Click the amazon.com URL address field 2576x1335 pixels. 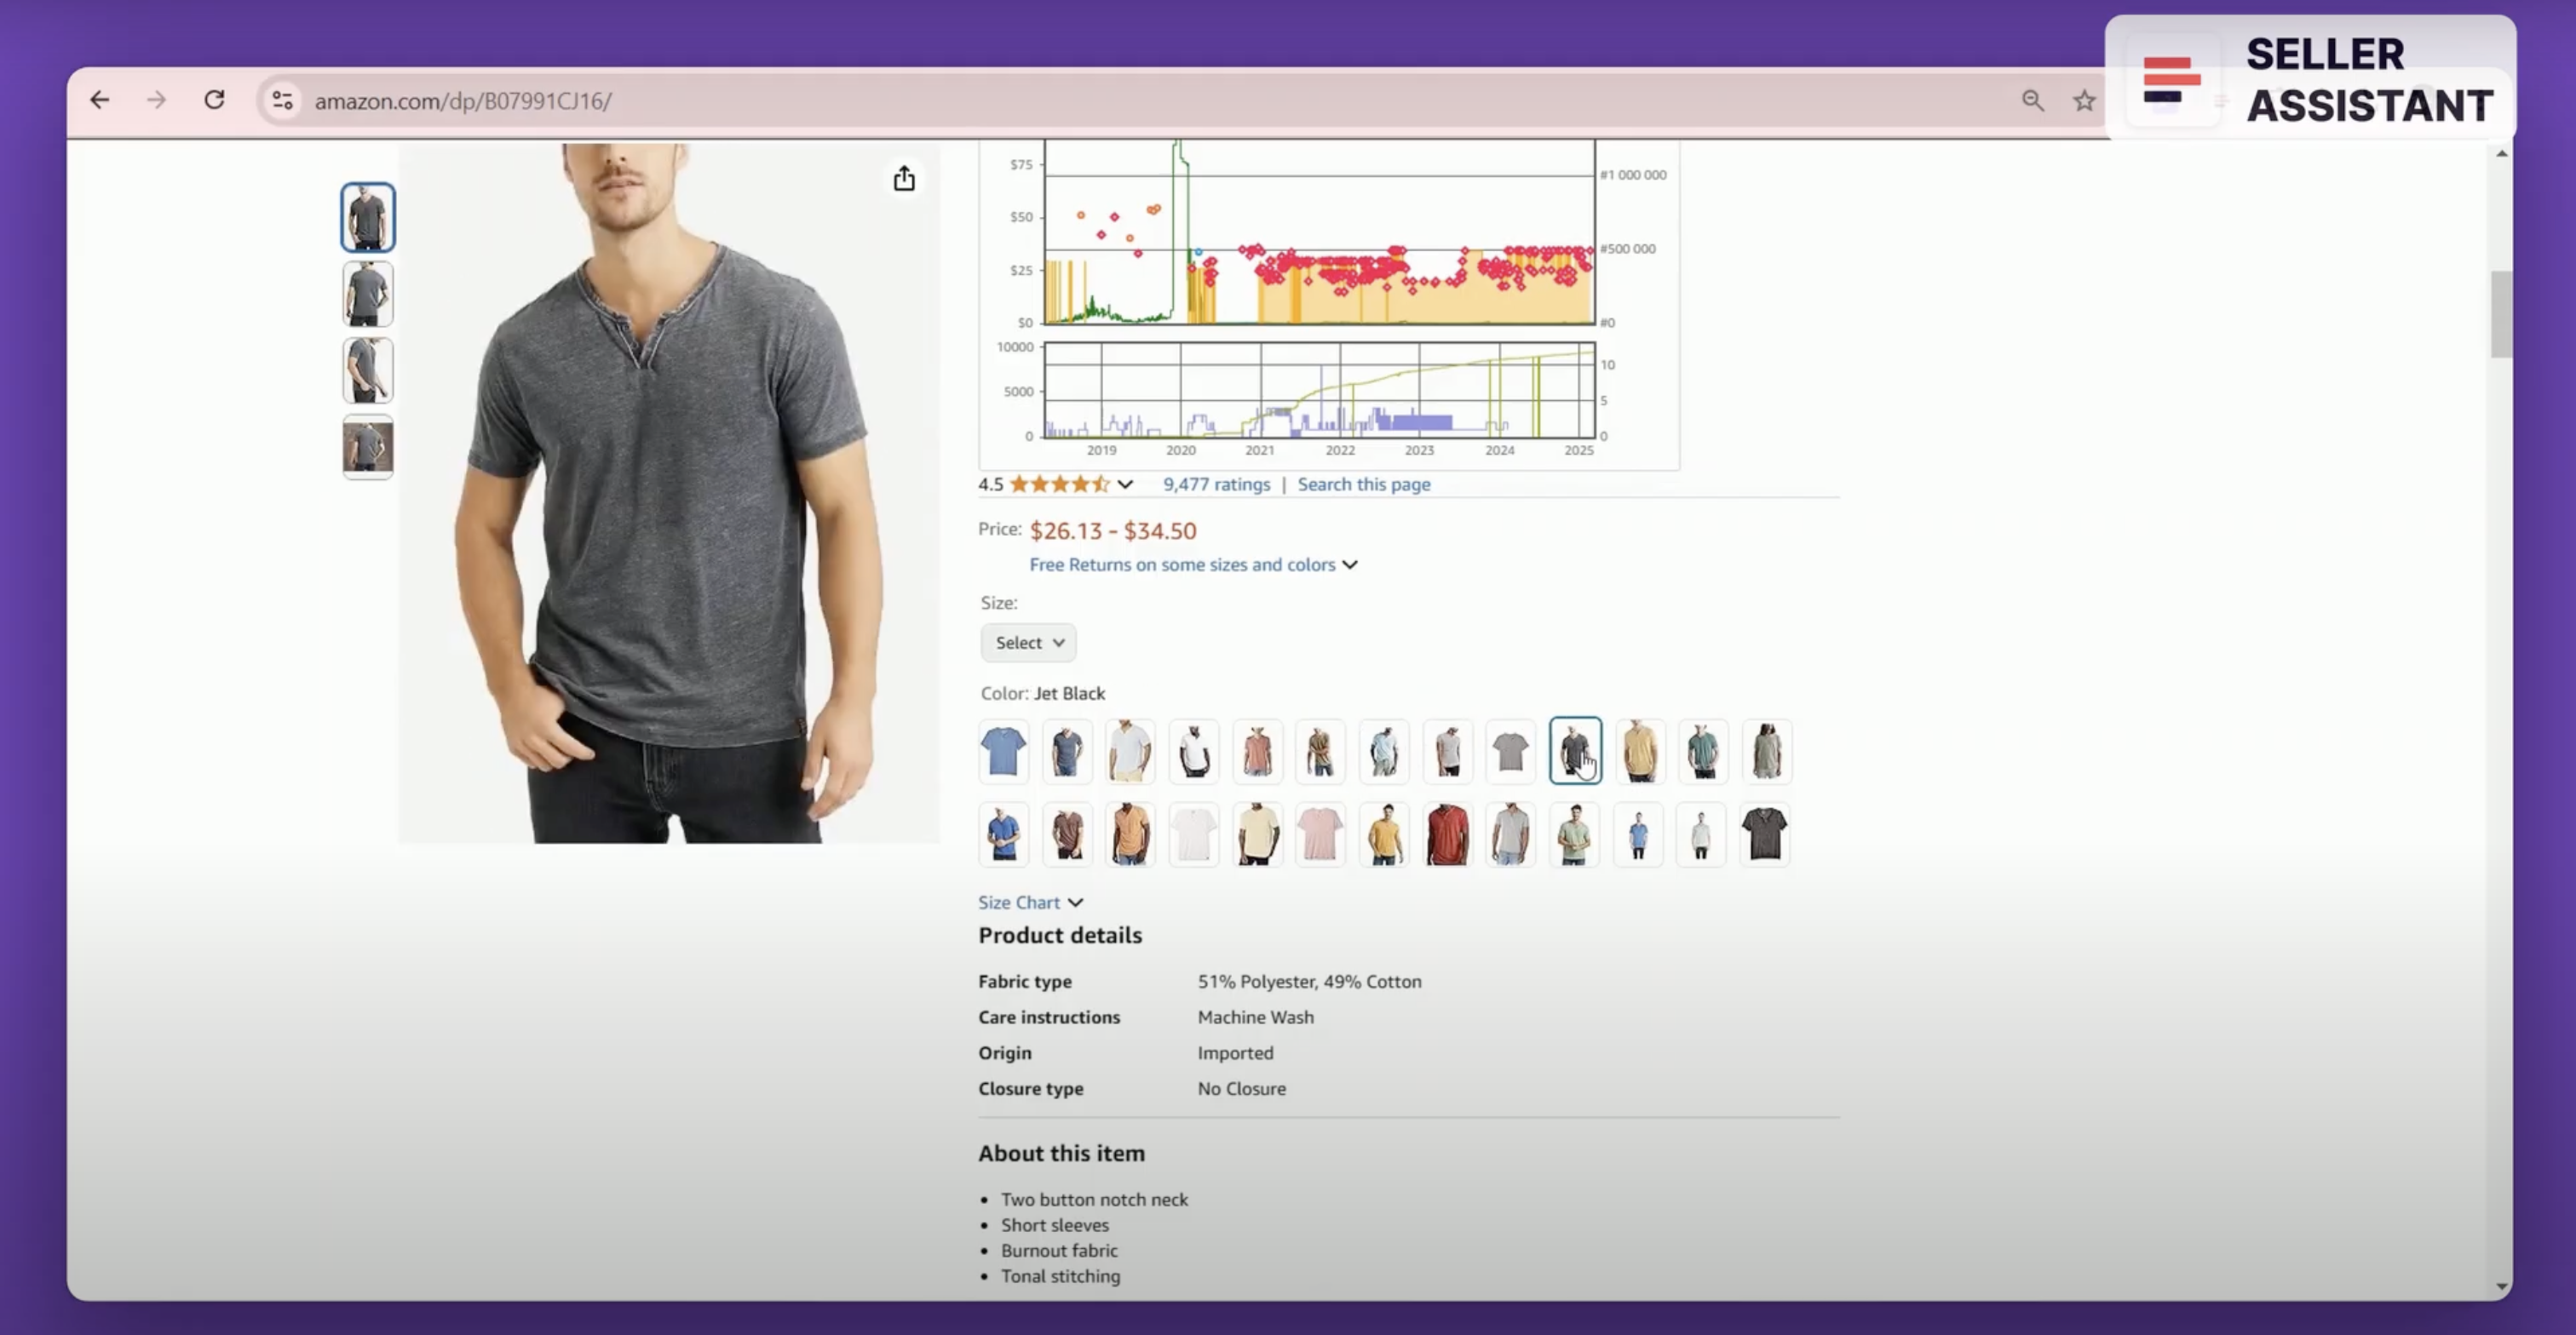pyautogui.click(x=463, y=101)
